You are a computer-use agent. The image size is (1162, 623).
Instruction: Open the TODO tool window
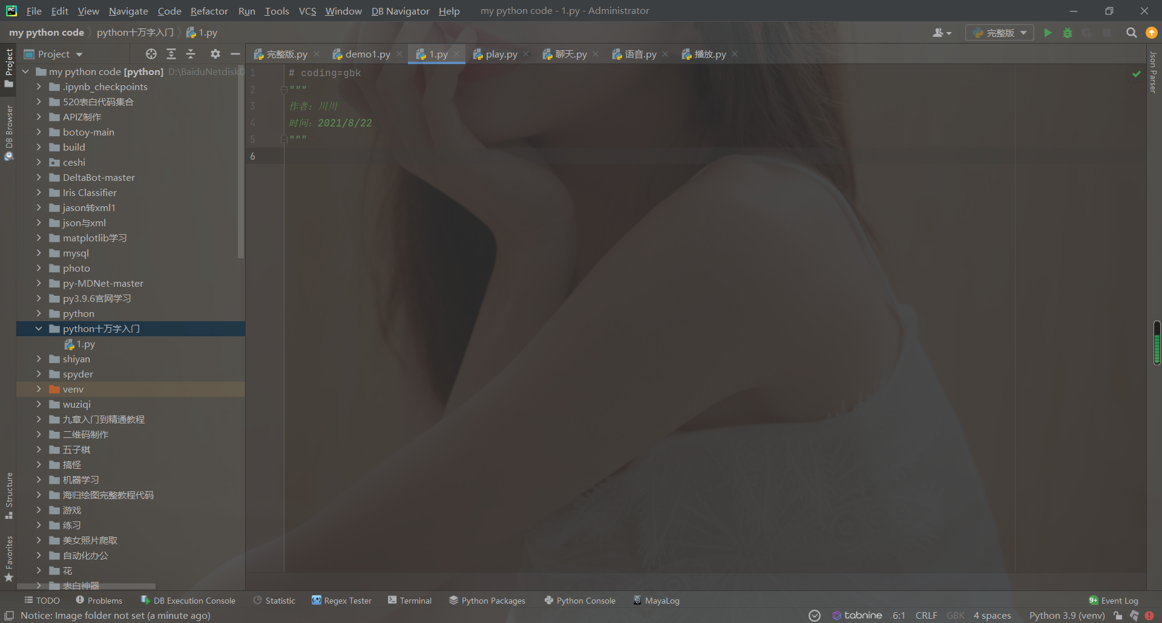tap(42, 601)
